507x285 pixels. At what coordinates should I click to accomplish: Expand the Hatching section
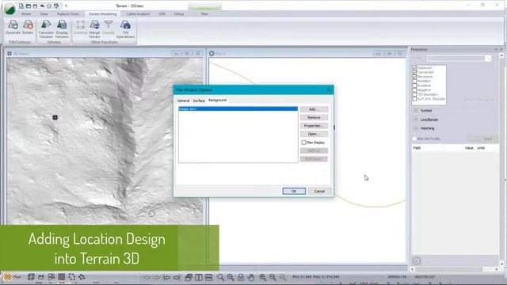click(416, 128)
